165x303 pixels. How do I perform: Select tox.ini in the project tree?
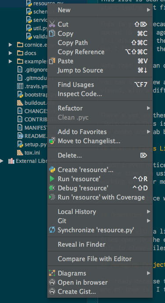[32, 153]
